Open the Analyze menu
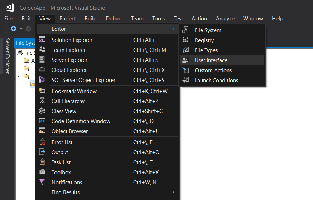The height and width of the screenshot is (200, 313). coord(225,19)
